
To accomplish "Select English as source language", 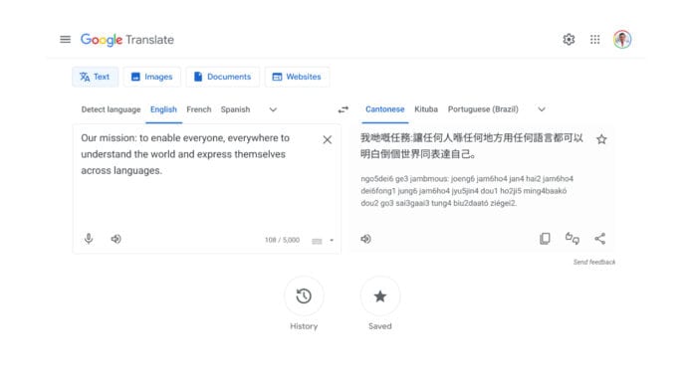I will pos(163,109).
